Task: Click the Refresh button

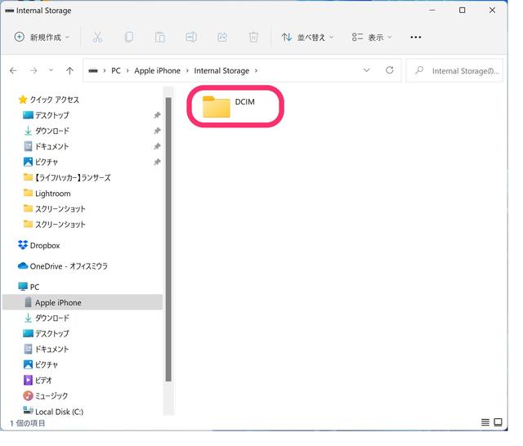Action: pos(390,70)
